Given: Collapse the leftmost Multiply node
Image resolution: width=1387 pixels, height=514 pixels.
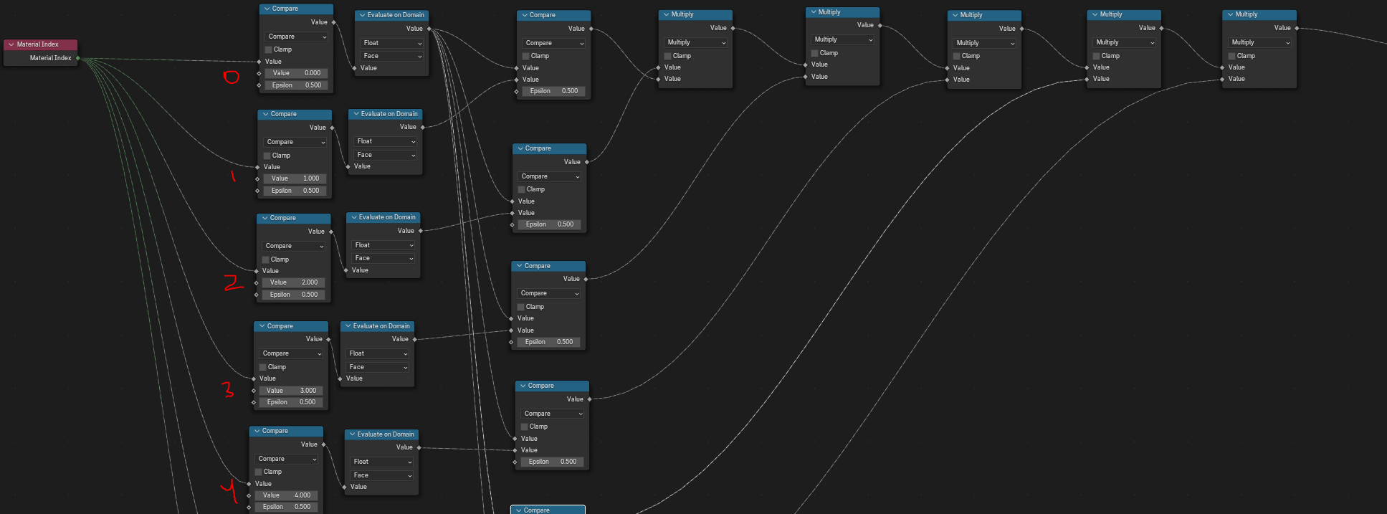Looking at the screenshot, I should click(666, 14).
